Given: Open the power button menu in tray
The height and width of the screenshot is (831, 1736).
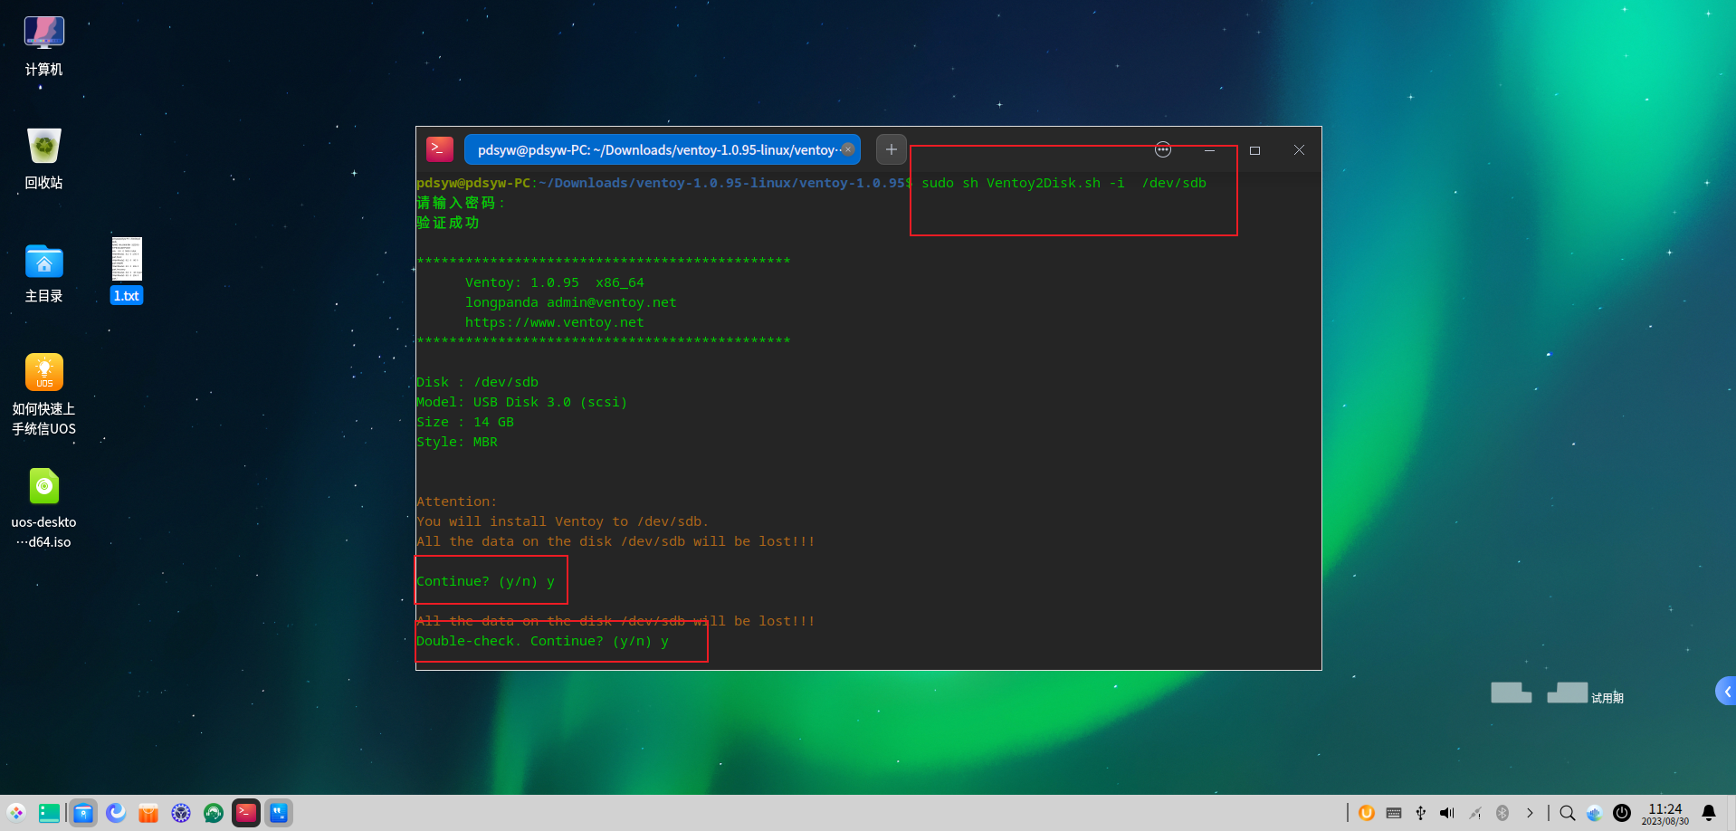Looking at the screenshot, I should coord(1622,813).
